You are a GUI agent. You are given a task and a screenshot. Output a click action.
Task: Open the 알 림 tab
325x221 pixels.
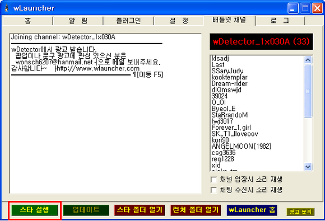click(78, 21)
